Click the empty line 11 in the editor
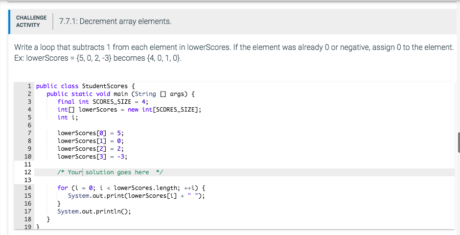 point(244,164)
